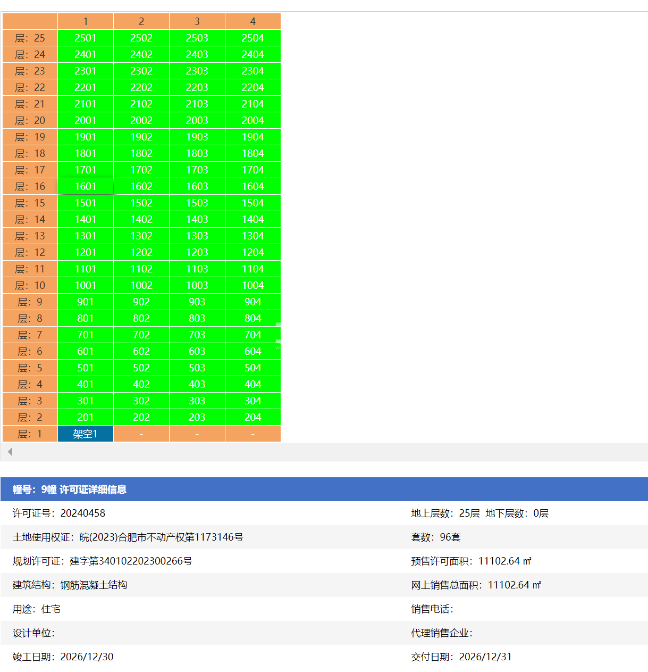Select unit 204 cell

click(253, 417)
